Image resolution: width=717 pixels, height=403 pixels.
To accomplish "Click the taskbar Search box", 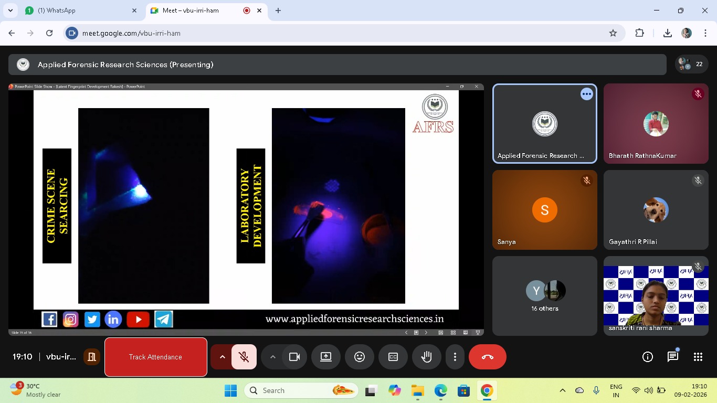I will click(x=301, y=390).
